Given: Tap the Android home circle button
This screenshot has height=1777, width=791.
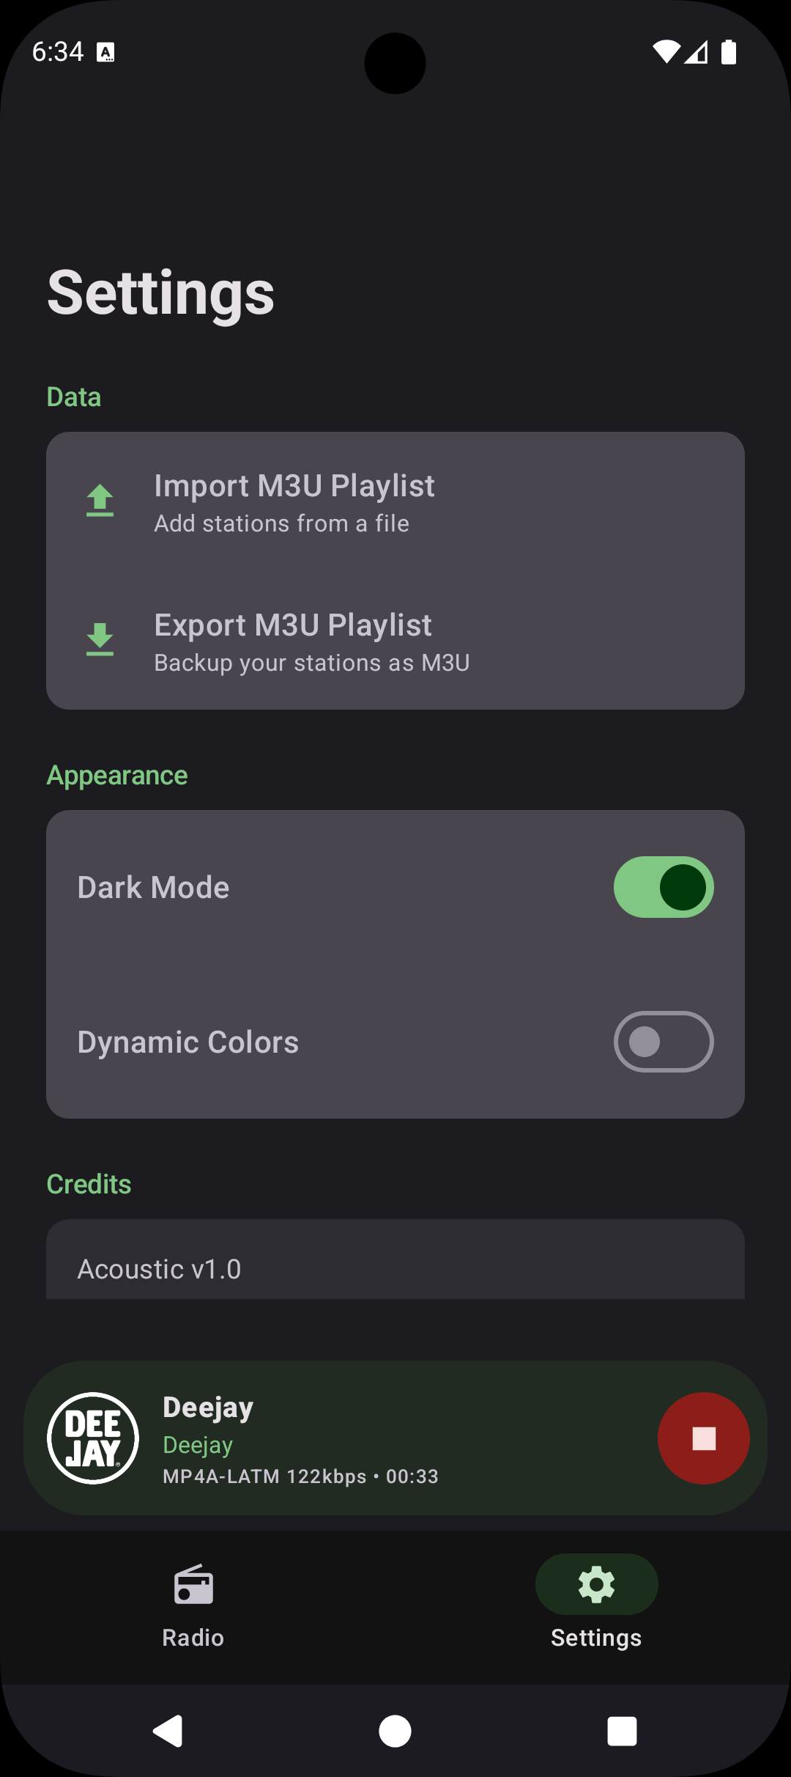Looking at the screenshot, I should click(395, 1732).
